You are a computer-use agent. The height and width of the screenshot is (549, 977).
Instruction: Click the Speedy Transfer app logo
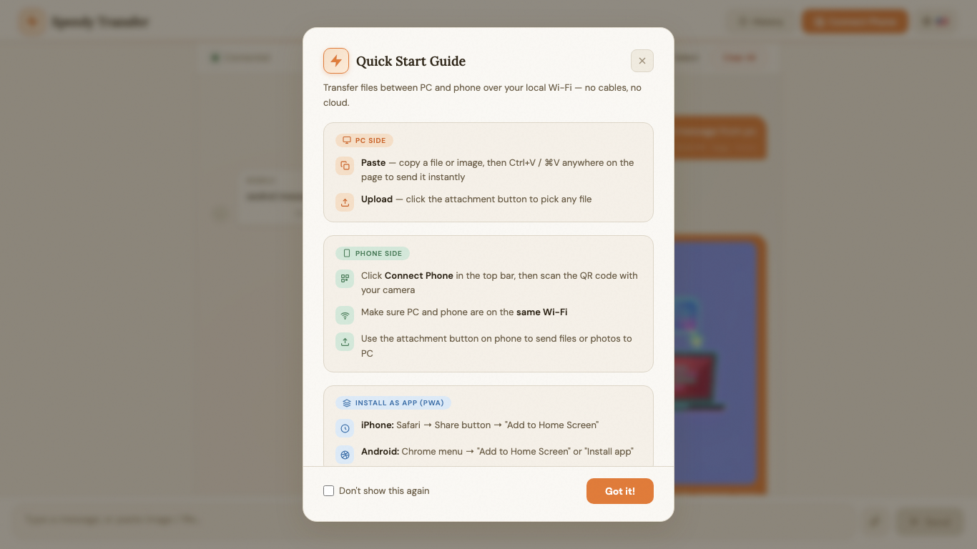pos(31,22)
